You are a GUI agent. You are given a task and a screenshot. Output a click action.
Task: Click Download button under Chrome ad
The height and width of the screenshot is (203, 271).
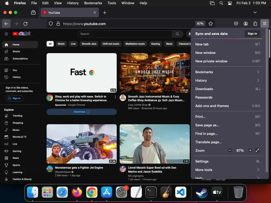click(82, 112)
